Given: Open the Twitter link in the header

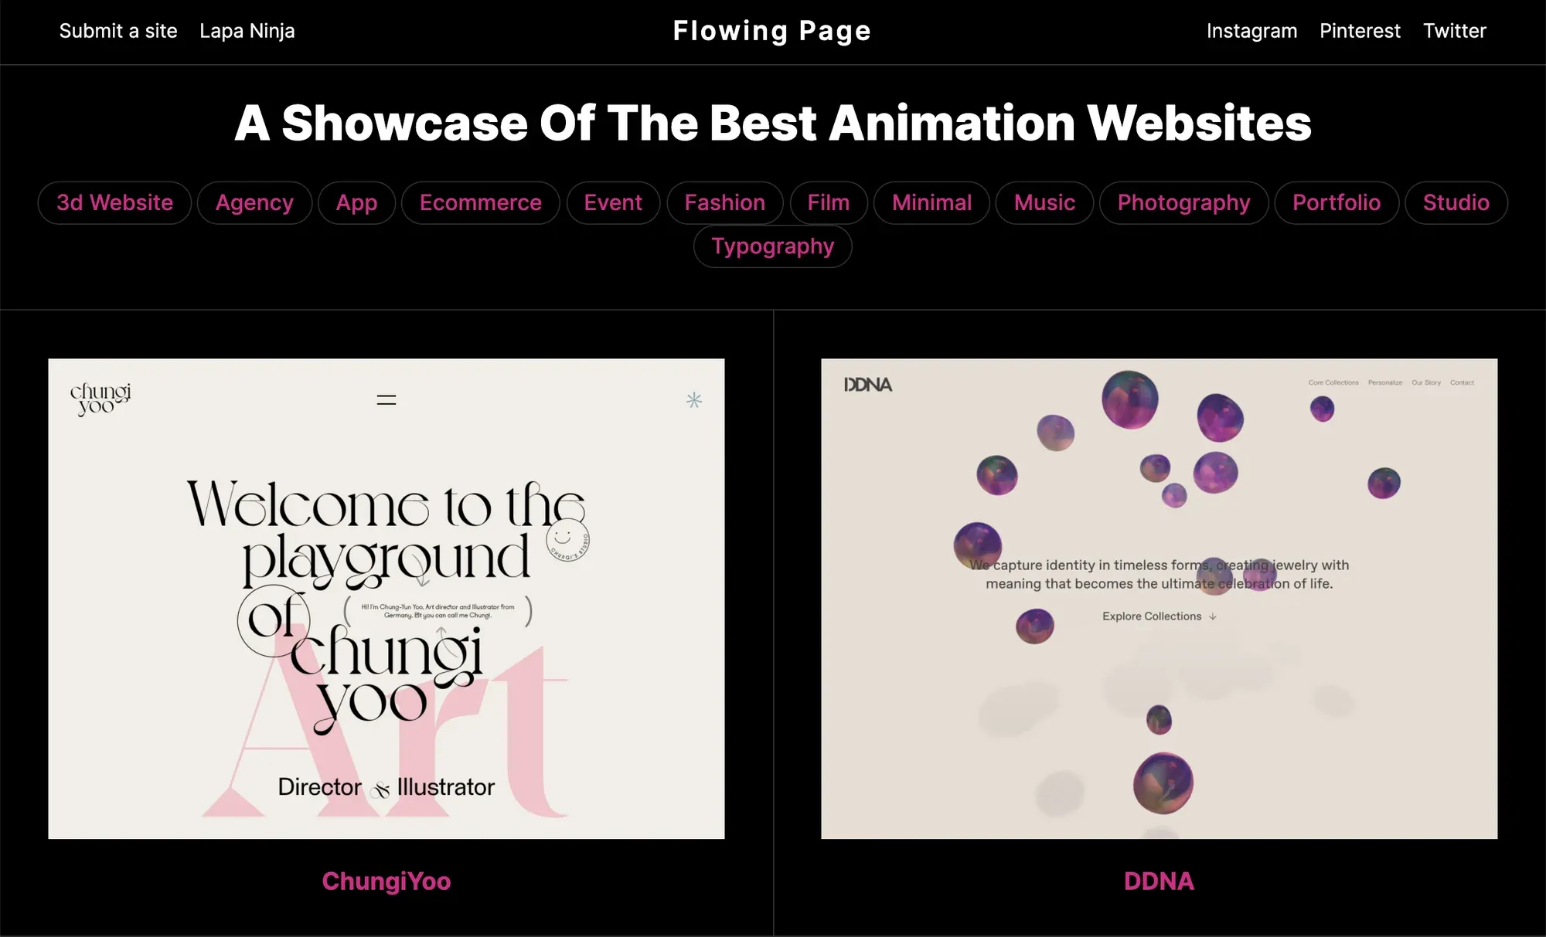Looking at the screenshot, I should (x=1454, y=31).
